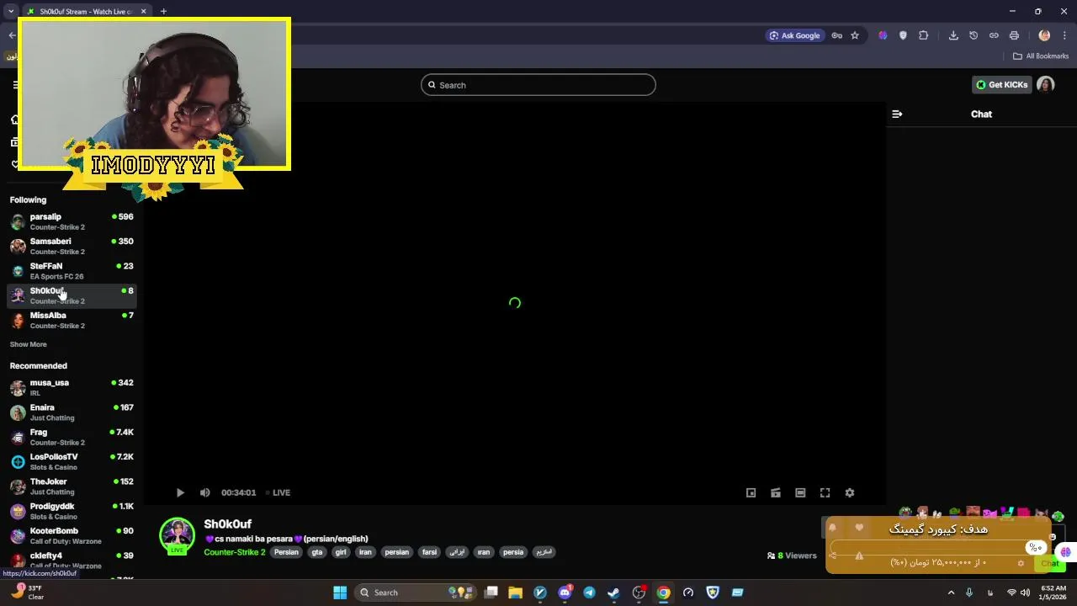Open Steam from taskbar

[x=614, y=593]
